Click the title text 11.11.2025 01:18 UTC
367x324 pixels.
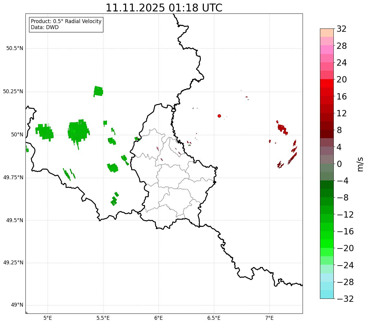[164, 7]
